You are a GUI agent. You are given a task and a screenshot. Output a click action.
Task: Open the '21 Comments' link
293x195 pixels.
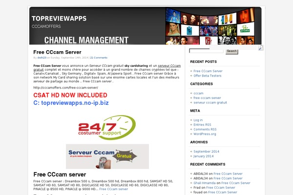(99, 58)
